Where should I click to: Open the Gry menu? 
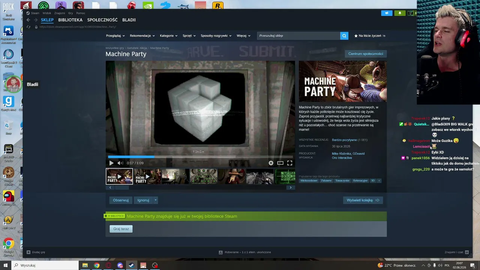coord(70,13)
